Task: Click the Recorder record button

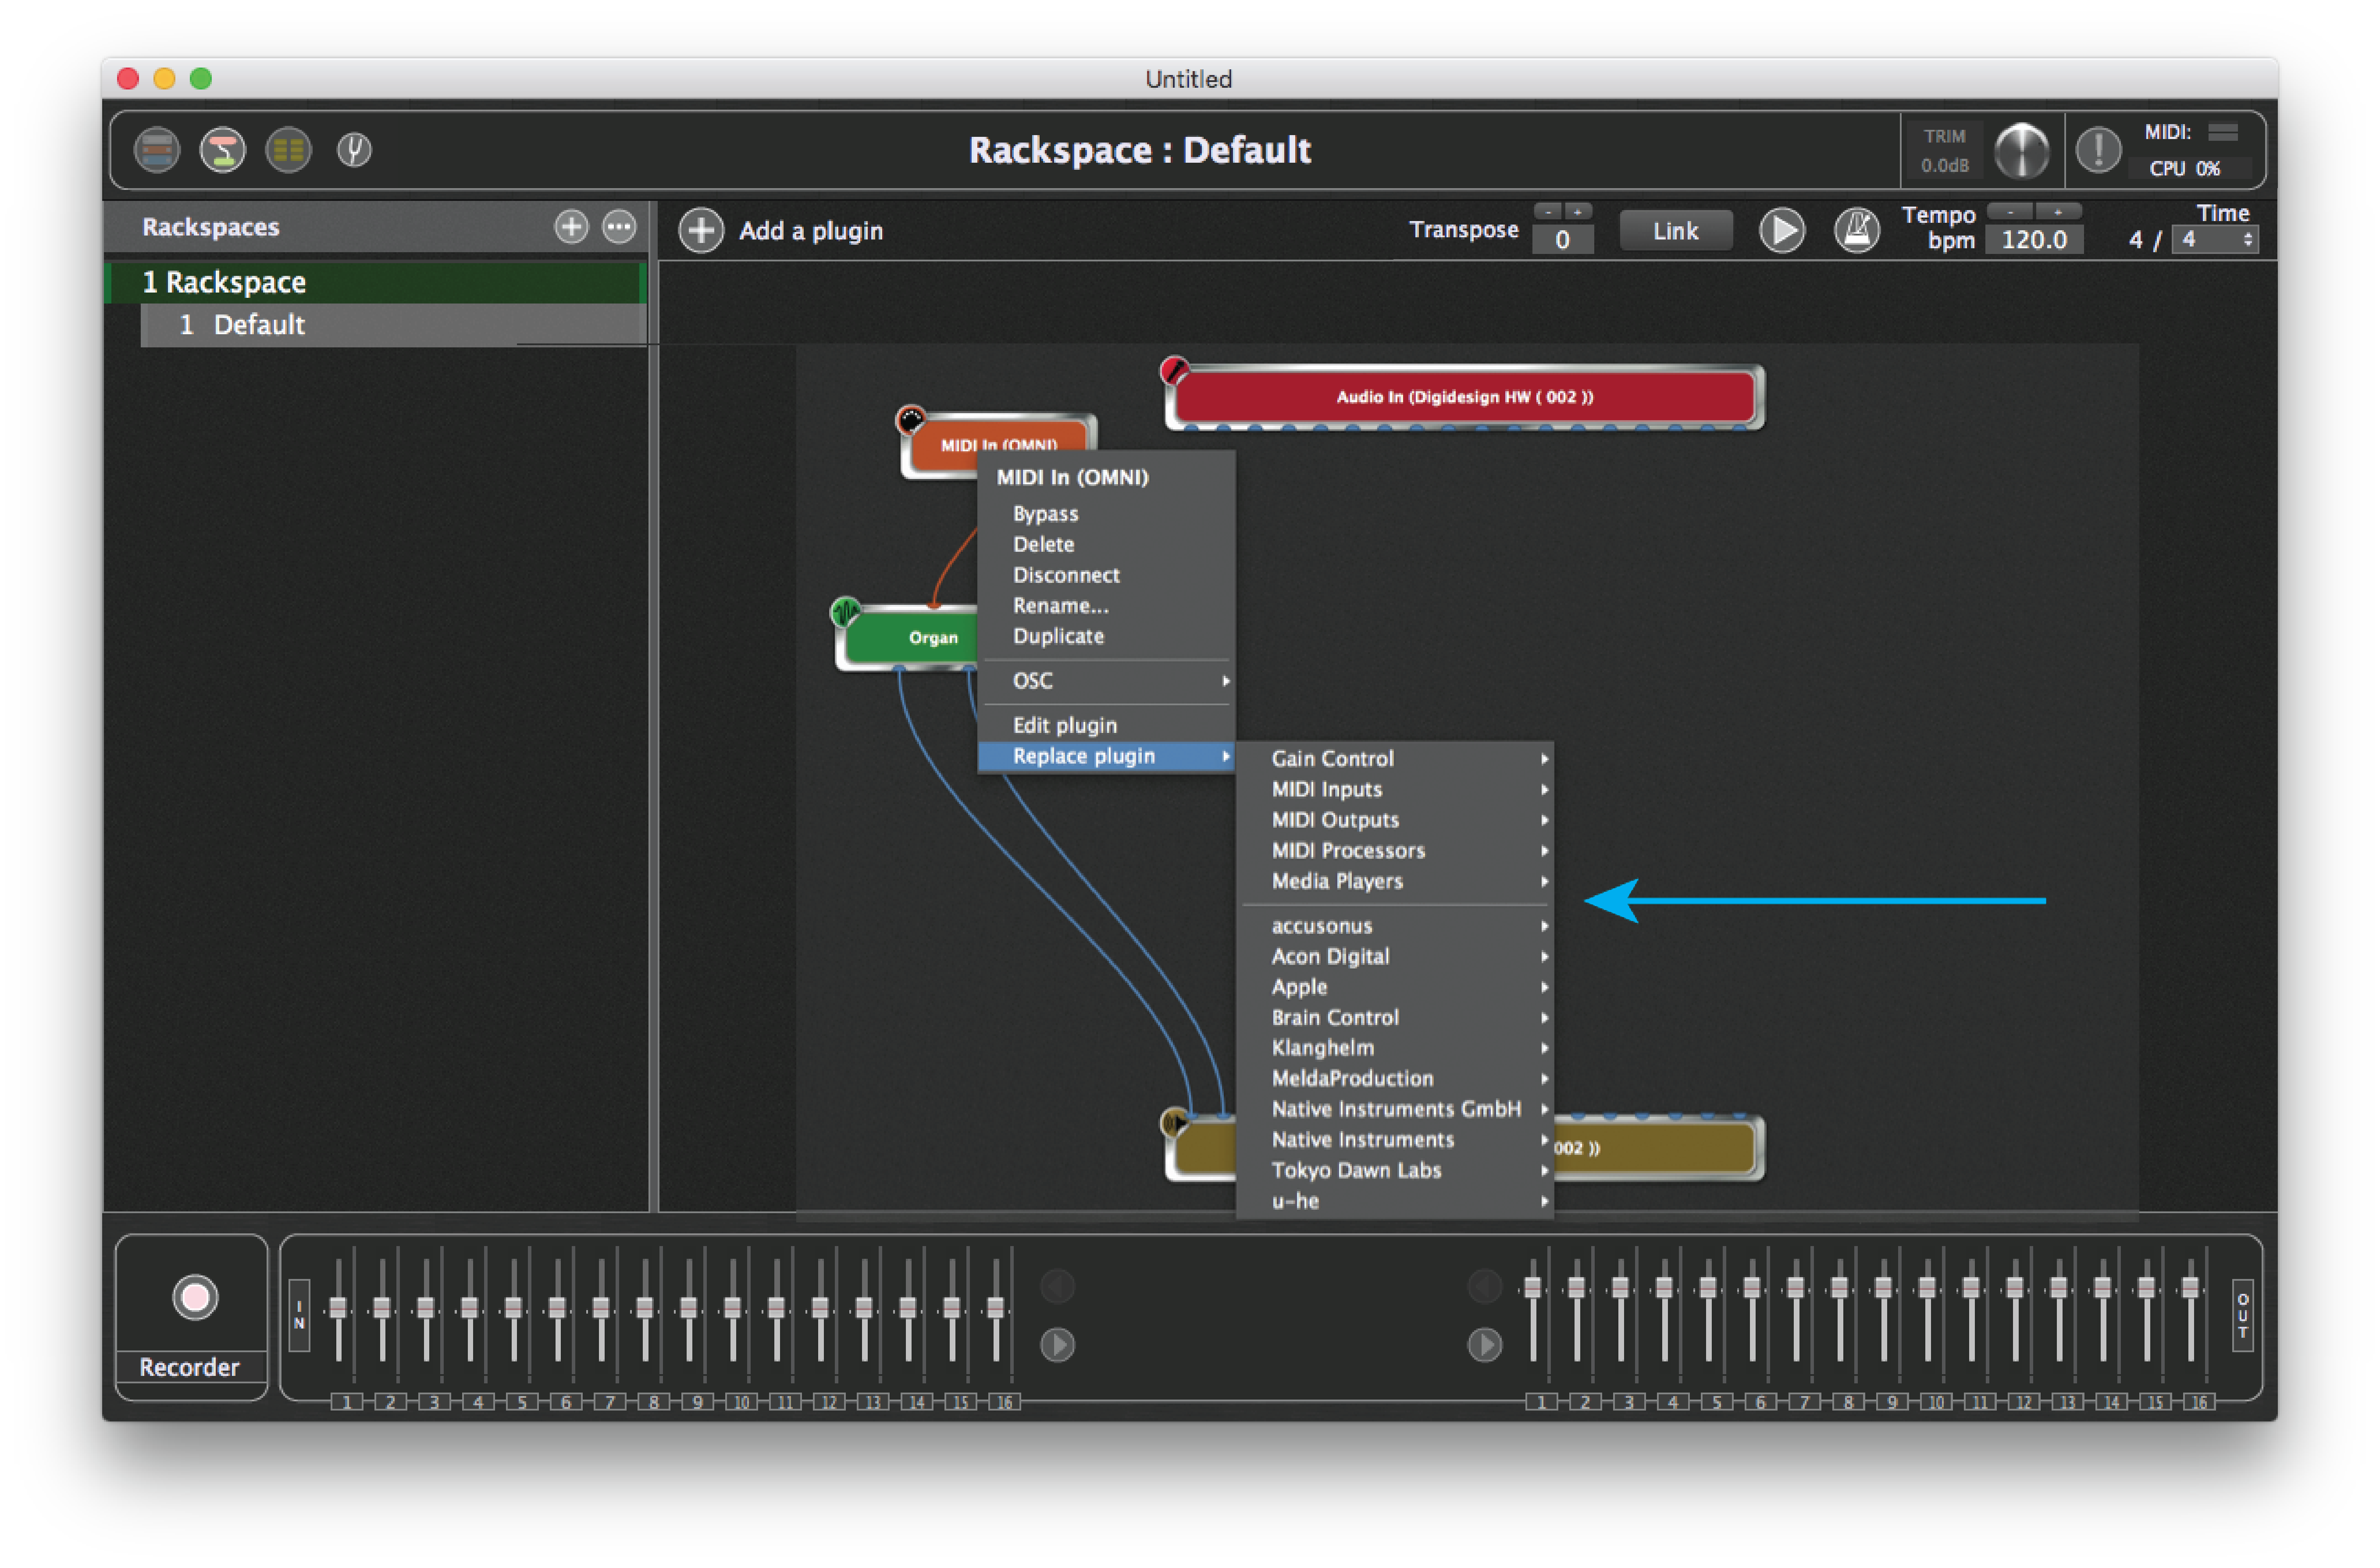Action: 195,1297
